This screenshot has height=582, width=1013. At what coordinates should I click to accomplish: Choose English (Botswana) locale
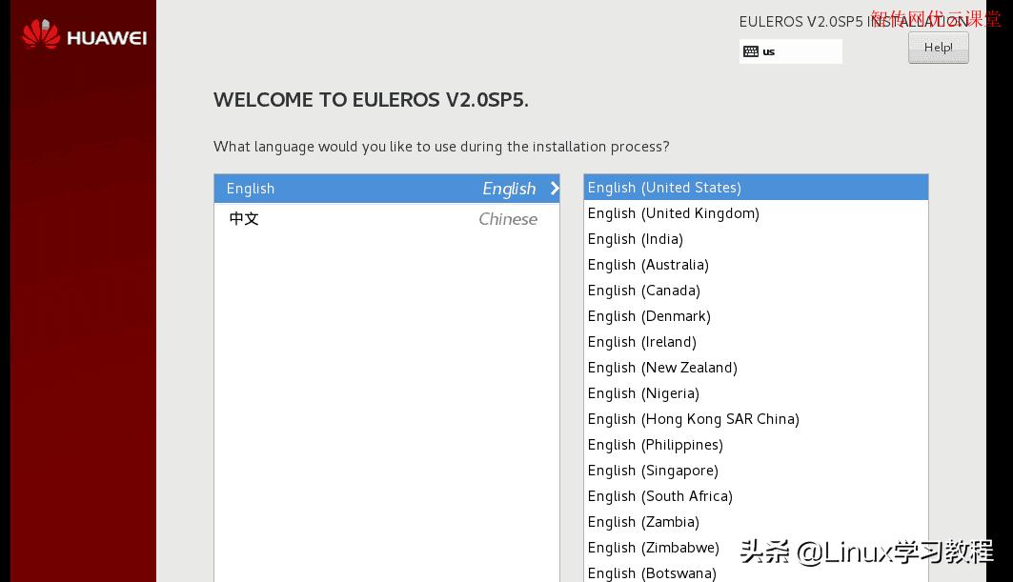pos(756,572)
